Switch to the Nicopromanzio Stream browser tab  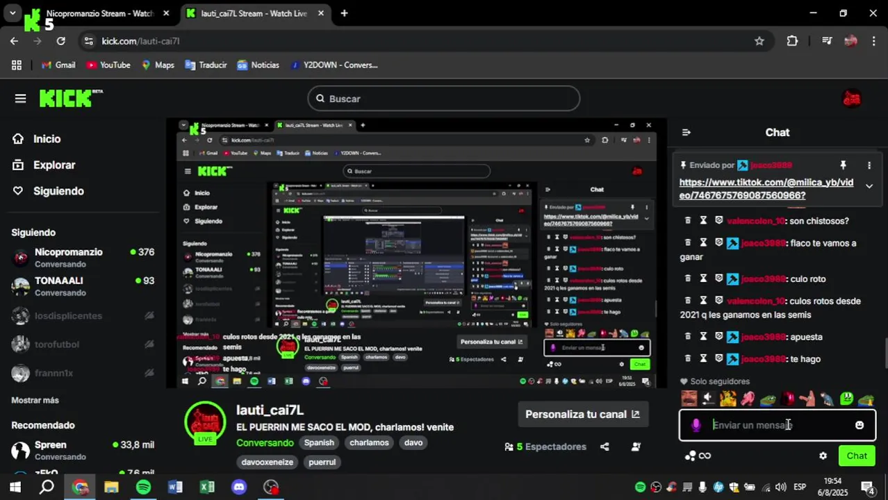tap(98, 13)
